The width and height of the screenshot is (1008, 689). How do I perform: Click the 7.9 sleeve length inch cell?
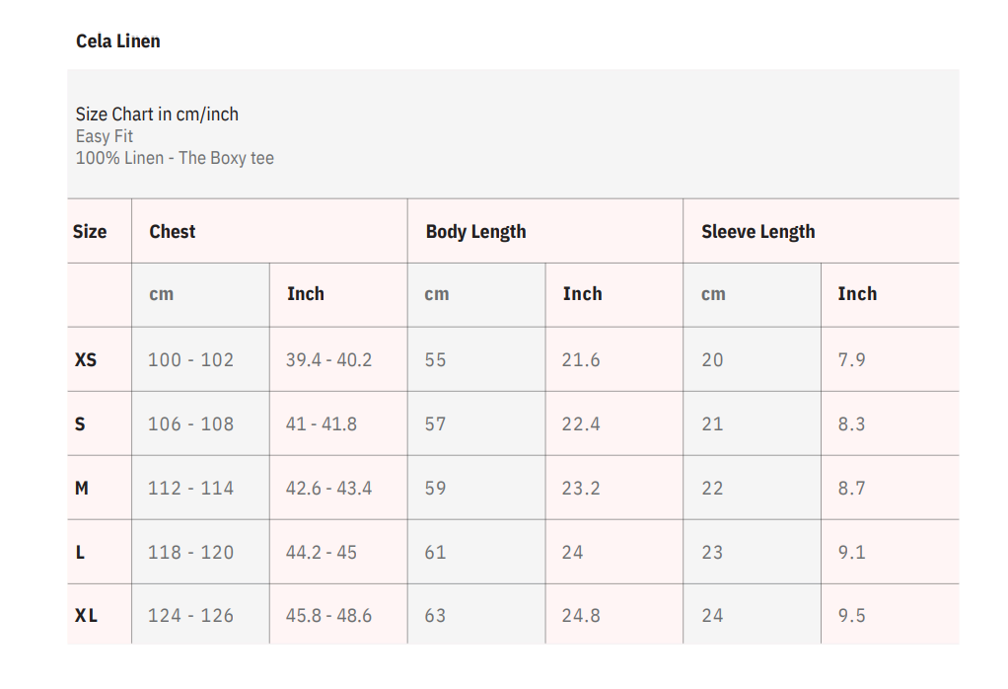click(851, 360)
